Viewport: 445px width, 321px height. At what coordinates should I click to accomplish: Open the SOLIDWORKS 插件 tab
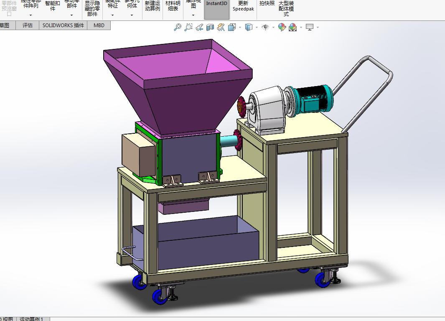63,25
